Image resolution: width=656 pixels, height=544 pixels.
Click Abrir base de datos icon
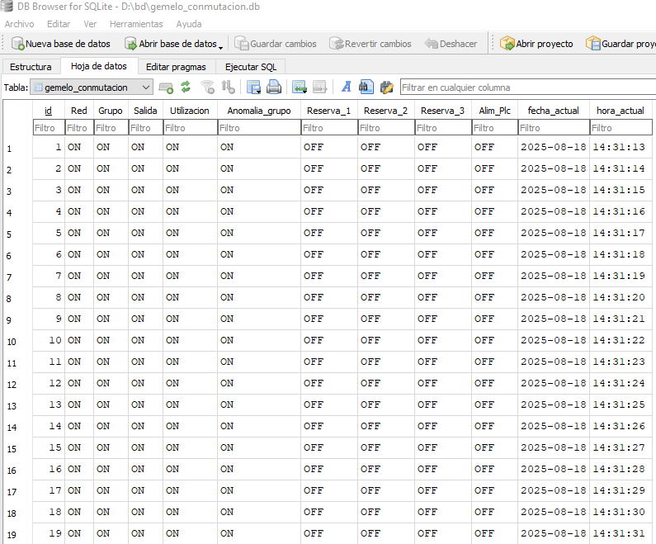coord(131,44)
